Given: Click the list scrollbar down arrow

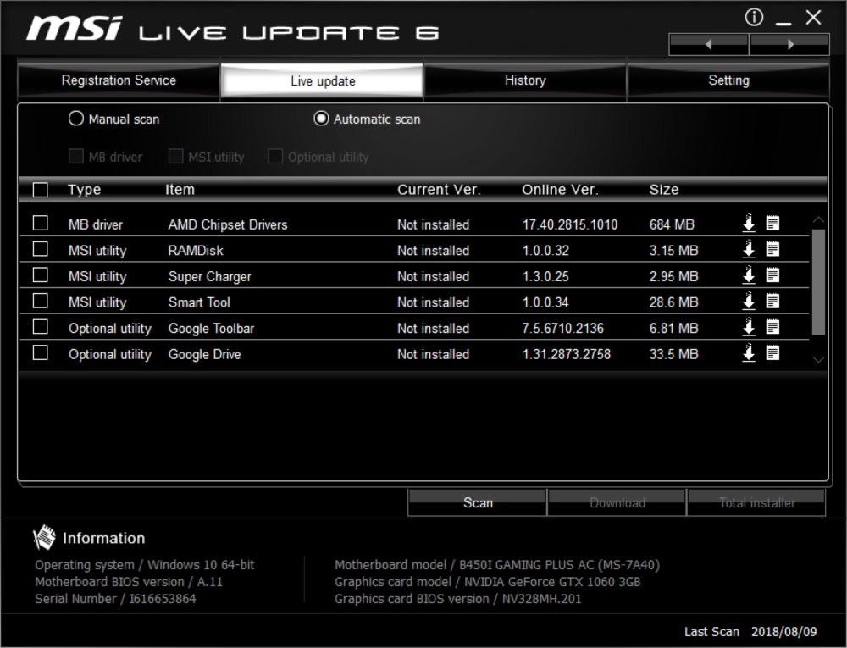Looking at the screenshot, I should pos(818,359).
